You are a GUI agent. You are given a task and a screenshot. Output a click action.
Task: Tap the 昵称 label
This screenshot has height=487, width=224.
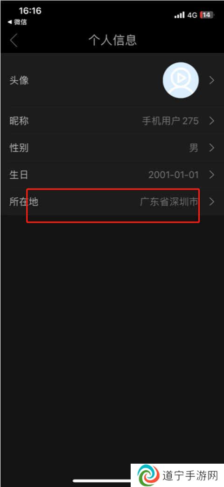pyautogui.click(x=19, y=121)
